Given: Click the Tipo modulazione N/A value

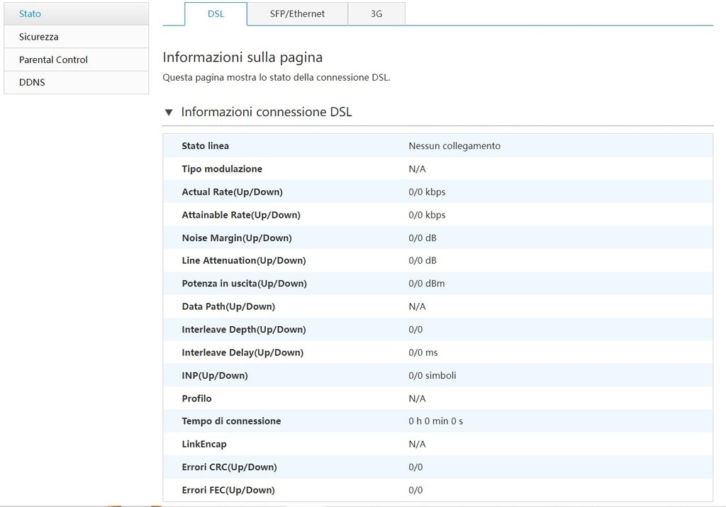Looking at the screenshot, I should pyautogui.click(x=417, y=169).
